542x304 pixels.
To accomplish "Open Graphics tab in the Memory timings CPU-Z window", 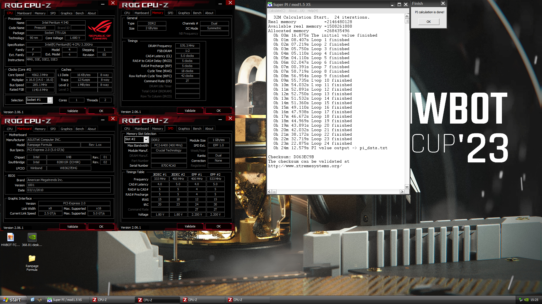I will [184, 13].
